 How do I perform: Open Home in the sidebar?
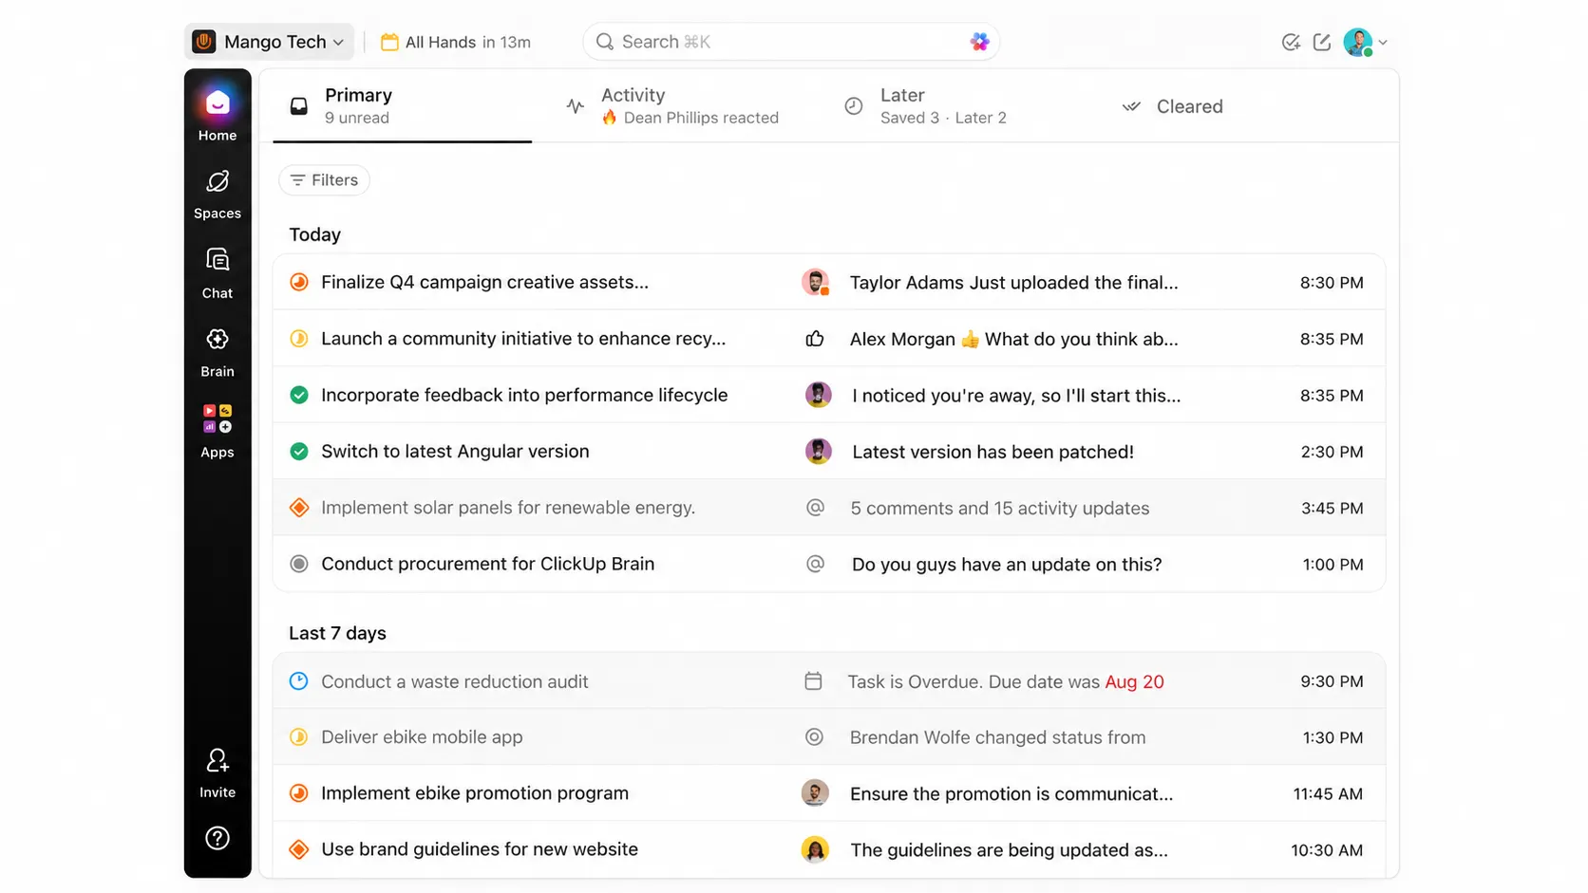(217, 113)
